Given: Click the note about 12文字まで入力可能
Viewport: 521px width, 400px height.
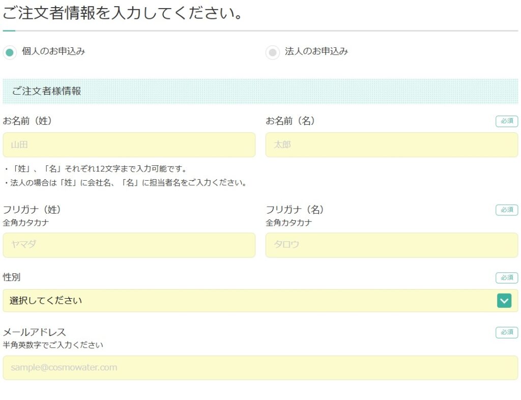Looking at the screenshot, I should [x=95, y=168].
